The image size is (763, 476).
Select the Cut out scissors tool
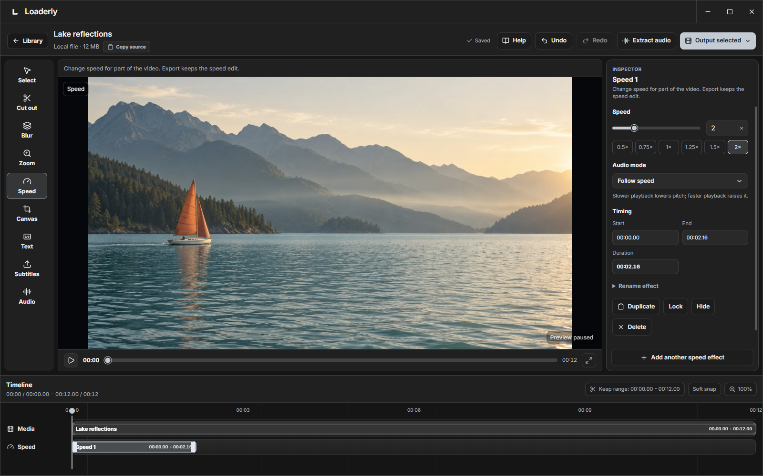[27, 102]
